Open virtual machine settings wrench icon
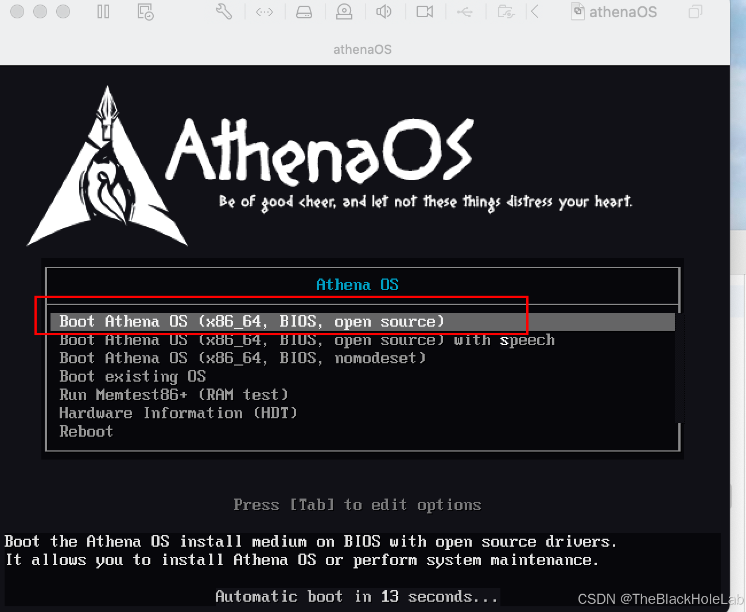 tap(224, 11)
